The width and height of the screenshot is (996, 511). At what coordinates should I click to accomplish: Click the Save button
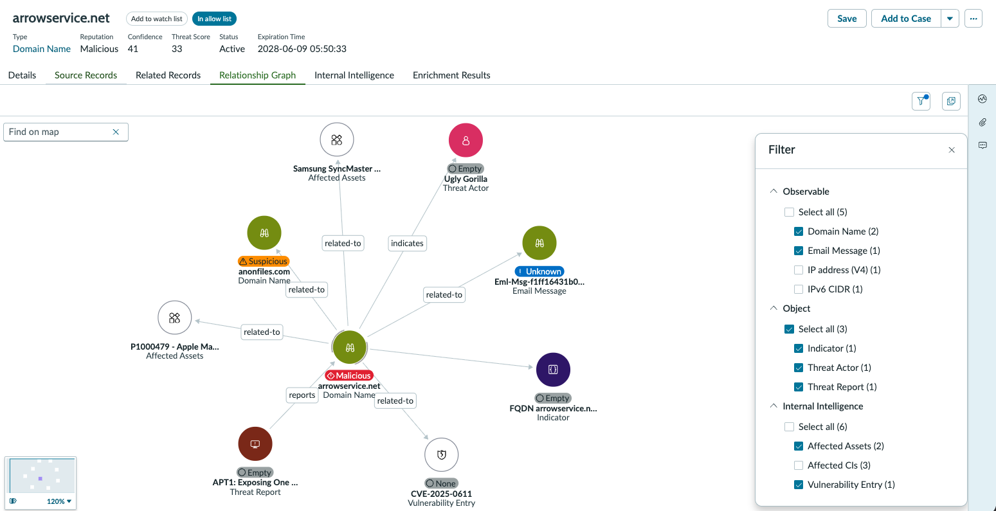847,19
